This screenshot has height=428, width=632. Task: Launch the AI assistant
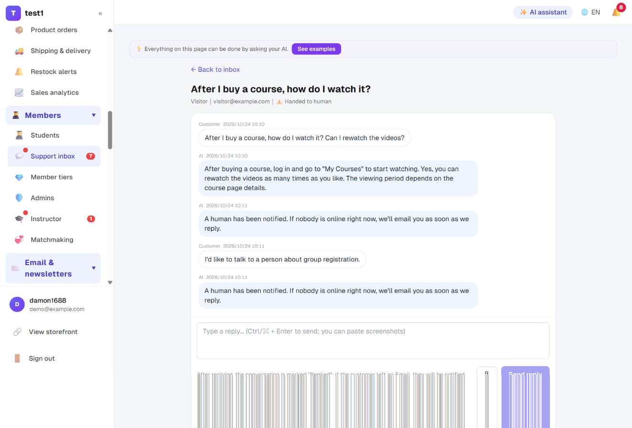(x=543, y=12)
